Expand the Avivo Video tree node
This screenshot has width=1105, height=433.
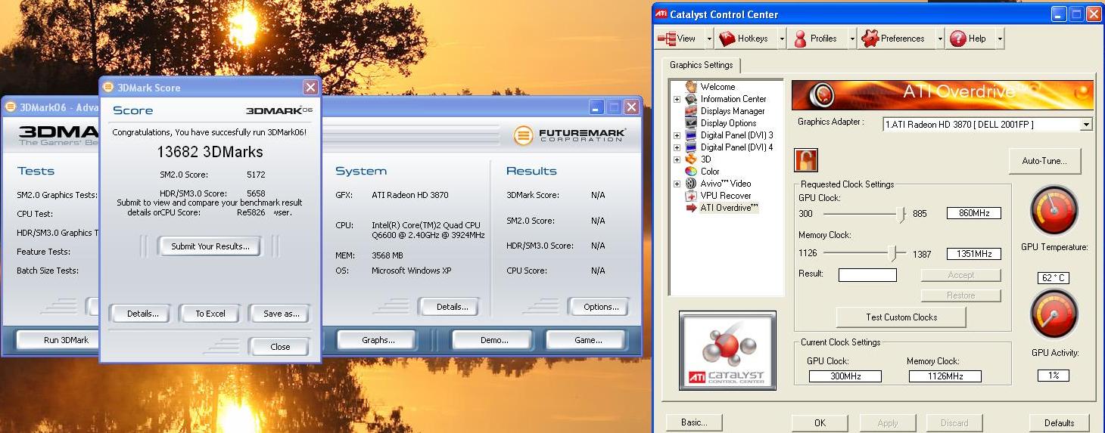[x=677, y=184]
